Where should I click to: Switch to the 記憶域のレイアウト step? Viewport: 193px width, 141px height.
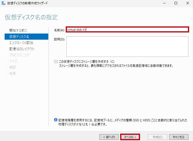pyautogui.click(x=22, y=49)
